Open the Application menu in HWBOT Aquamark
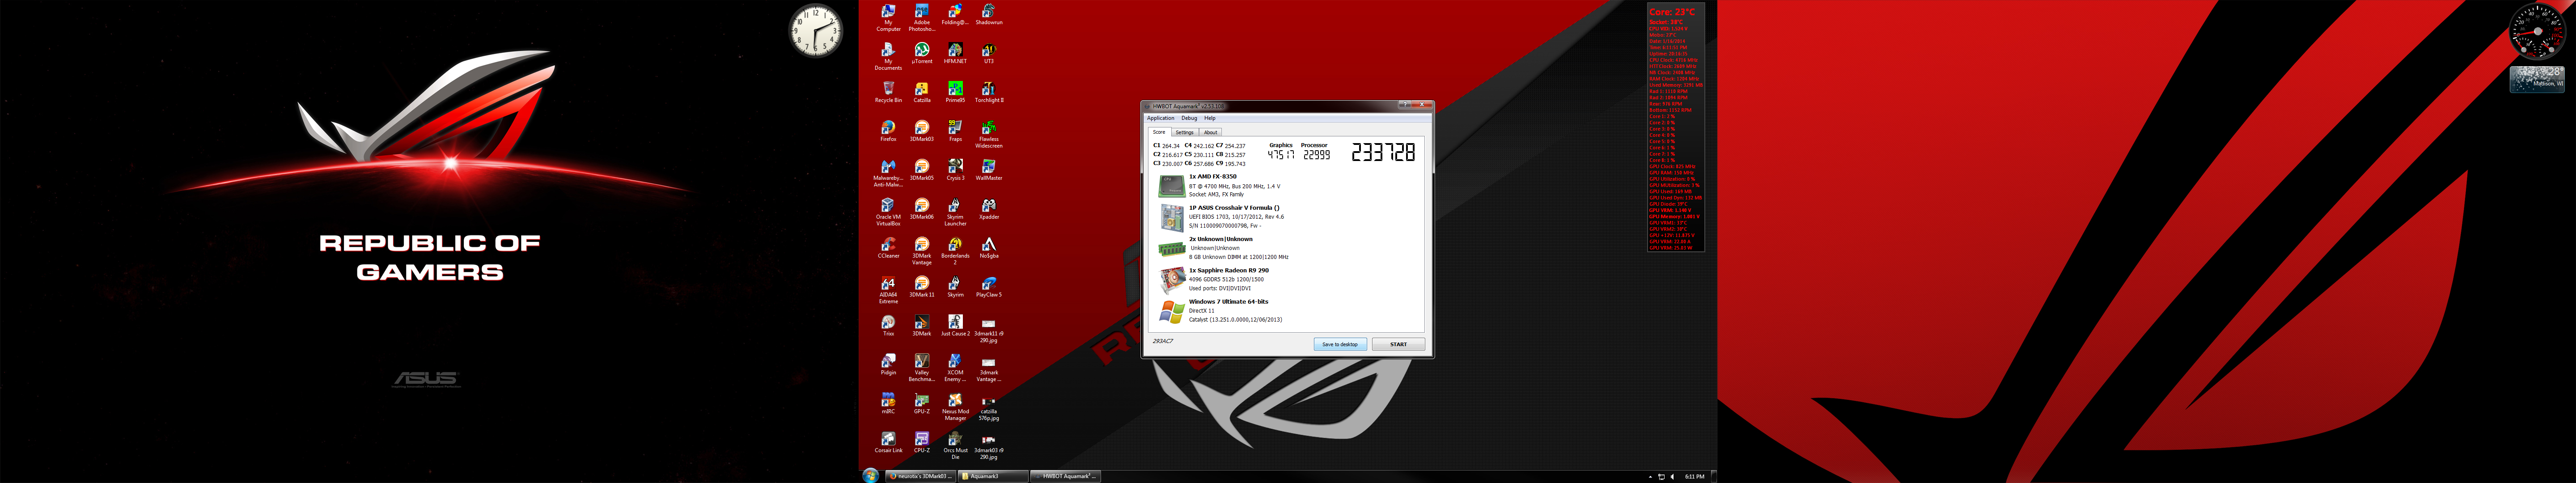Screen dimensions: 2576x483 pyautogui.click(x=1160, y=118)
